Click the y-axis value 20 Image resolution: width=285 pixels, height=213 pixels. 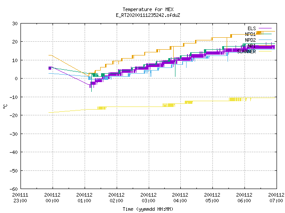coord(15,42)
